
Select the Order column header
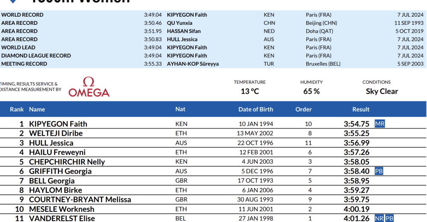304,109
